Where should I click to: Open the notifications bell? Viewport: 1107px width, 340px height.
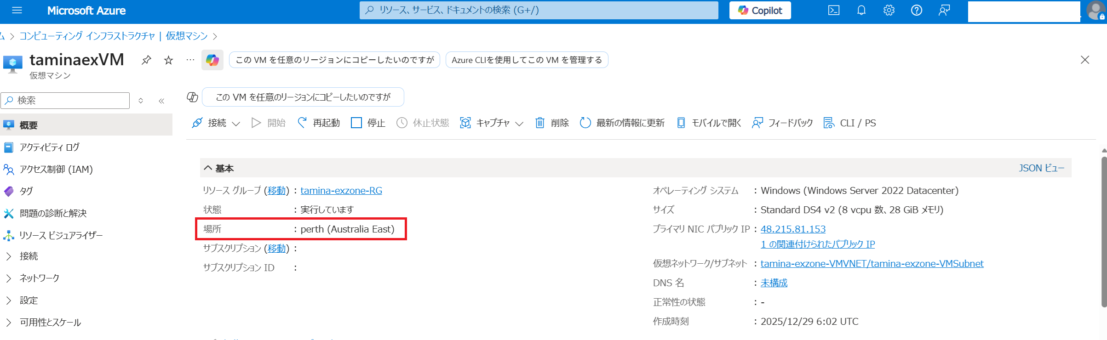(x=861, y=10)
